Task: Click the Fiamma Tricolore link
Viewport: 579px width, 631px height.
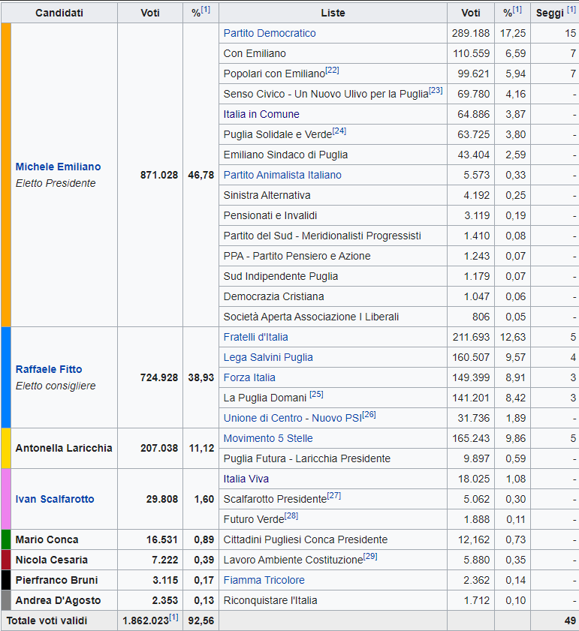Action: 264,580
